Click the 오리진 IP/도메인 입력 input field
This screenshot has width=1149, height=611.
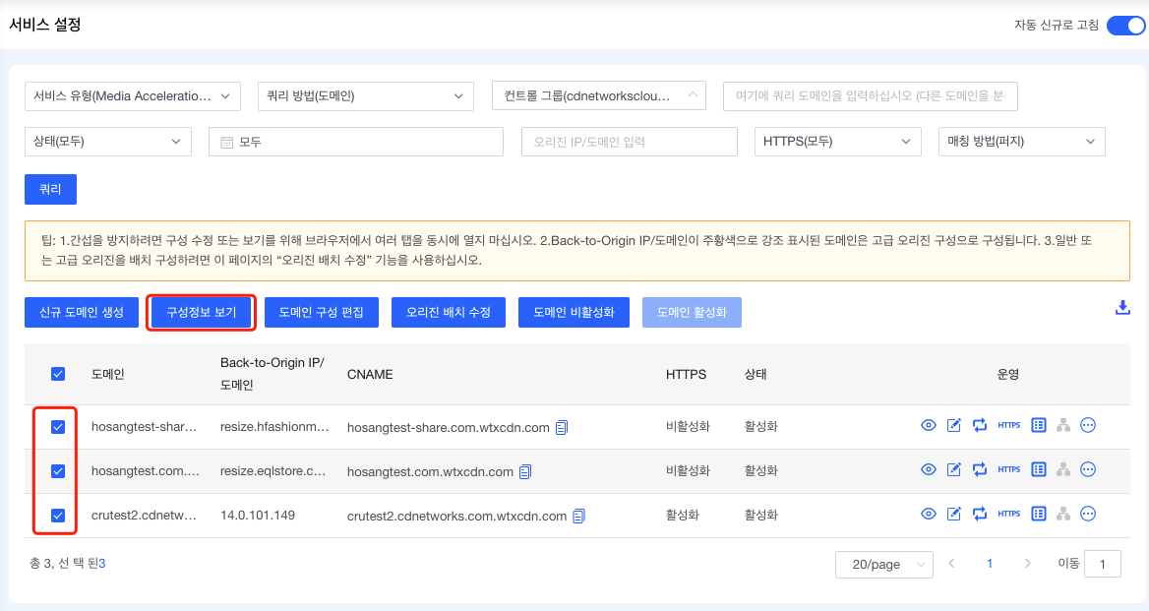[629, 142]
